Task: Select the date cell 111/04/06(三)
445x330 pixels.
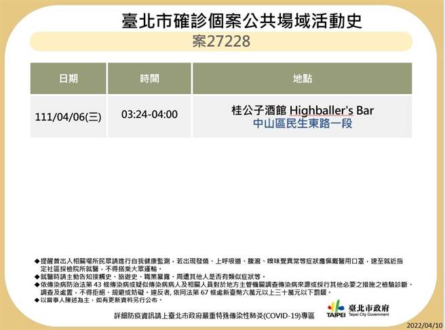Action: point(68,117)
